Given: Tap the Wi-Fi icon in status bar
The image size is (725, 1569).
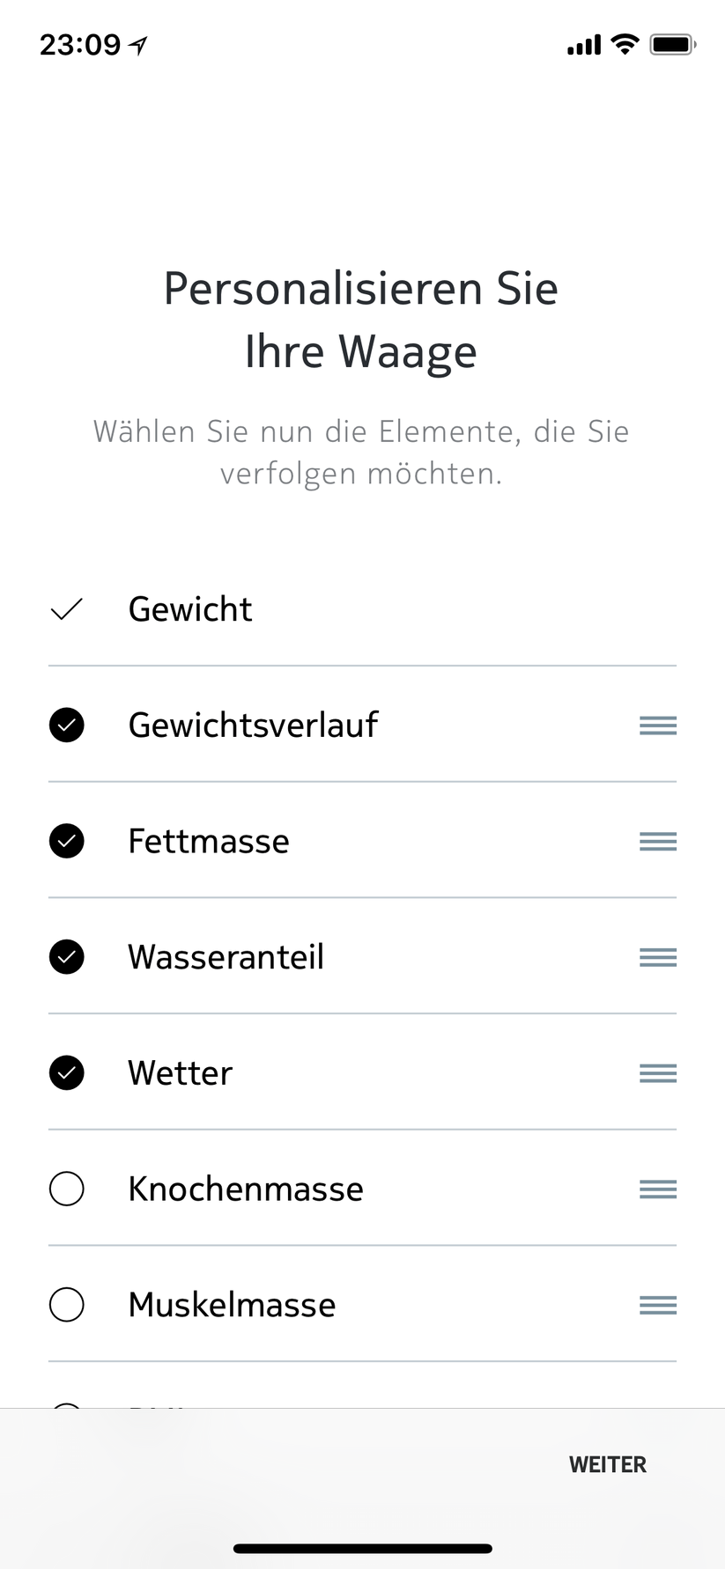Looking at the screenshot, I should point(625,44).
